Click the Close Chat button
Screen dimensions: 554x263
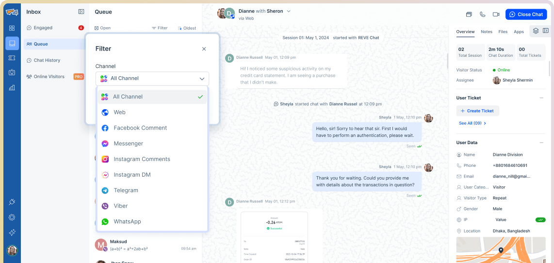526,15
